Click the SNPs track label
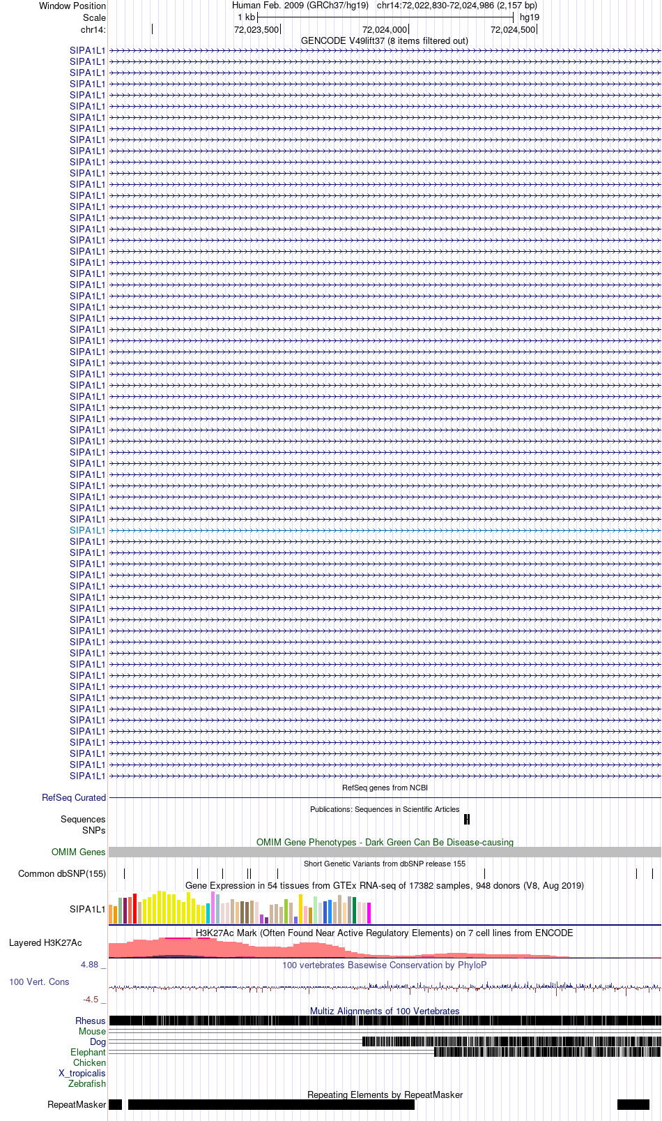This screenshot has height=1121, width=662. click(93, 830)
